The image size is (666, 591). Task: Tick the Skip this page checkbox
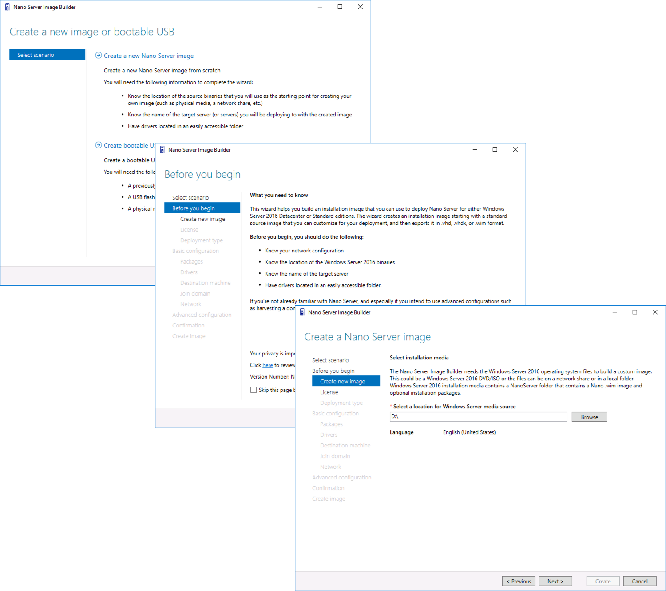click(254, 390)
